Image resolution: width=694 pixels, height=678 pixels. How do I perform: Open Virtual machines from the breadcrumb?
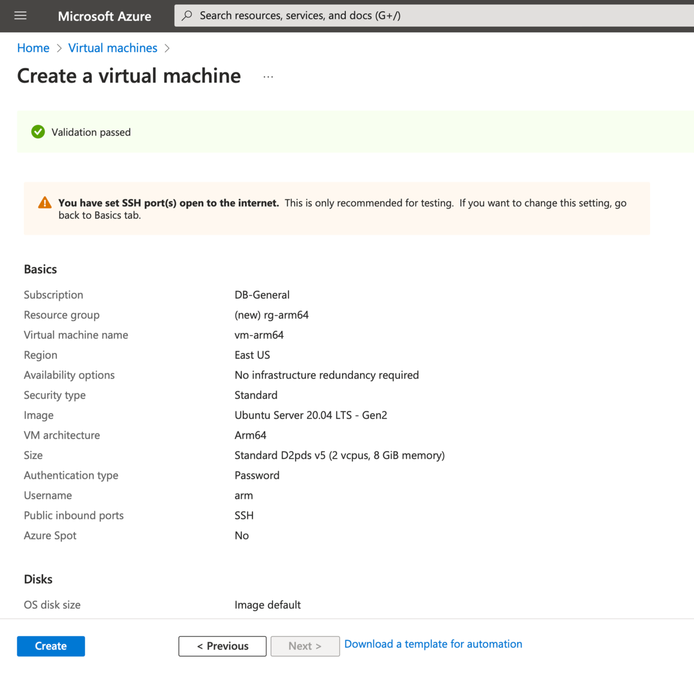pyautogui.click(x=112, y=48)
